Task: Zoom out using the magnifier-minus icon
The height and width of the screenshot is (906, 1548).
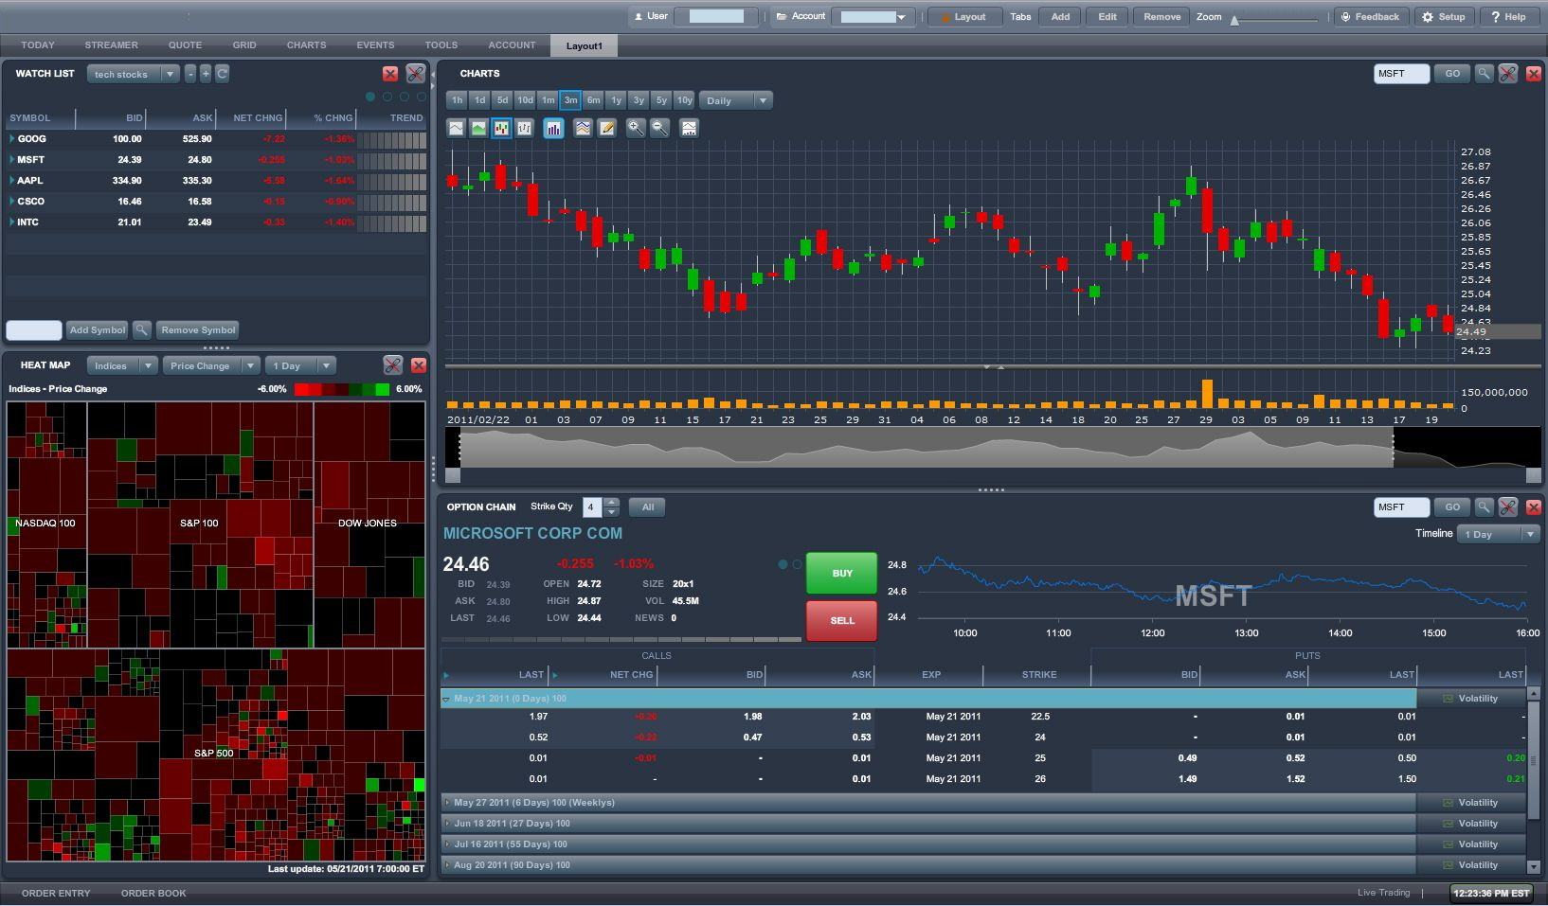Action: tap(659, 128)
